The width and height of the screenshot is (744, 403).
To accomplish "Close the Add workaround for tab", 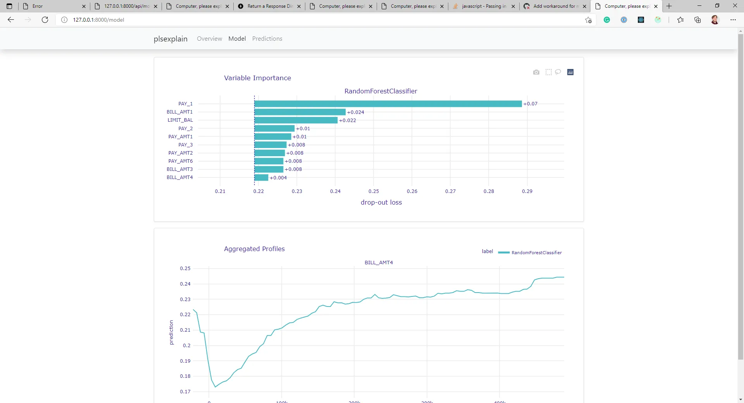I will coord(585,6).
